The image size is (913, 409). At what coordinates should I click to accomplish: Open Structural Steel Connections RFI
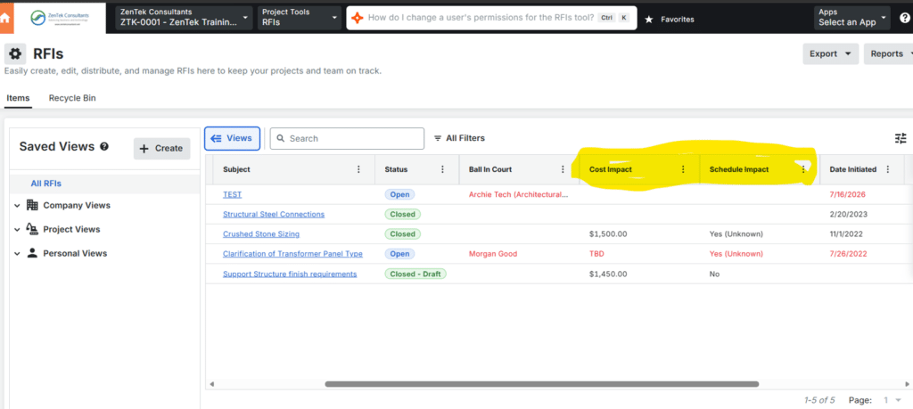(x=274, y=214)
